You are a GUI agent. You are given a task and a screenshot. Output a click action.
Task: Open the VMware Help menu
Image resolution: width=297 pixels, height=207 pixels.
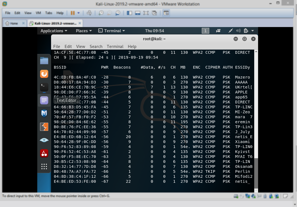(60, 13)
